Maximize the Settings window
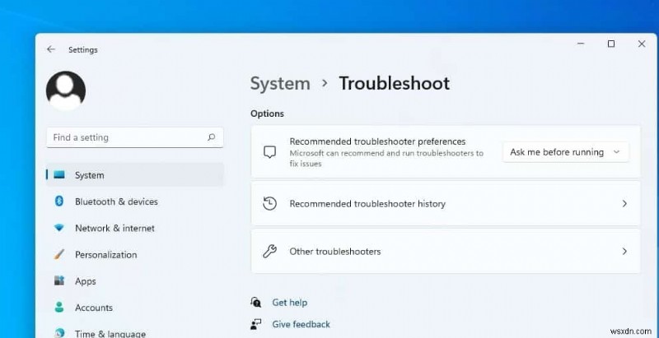659x338 pixels. click(x=611, y=44)
